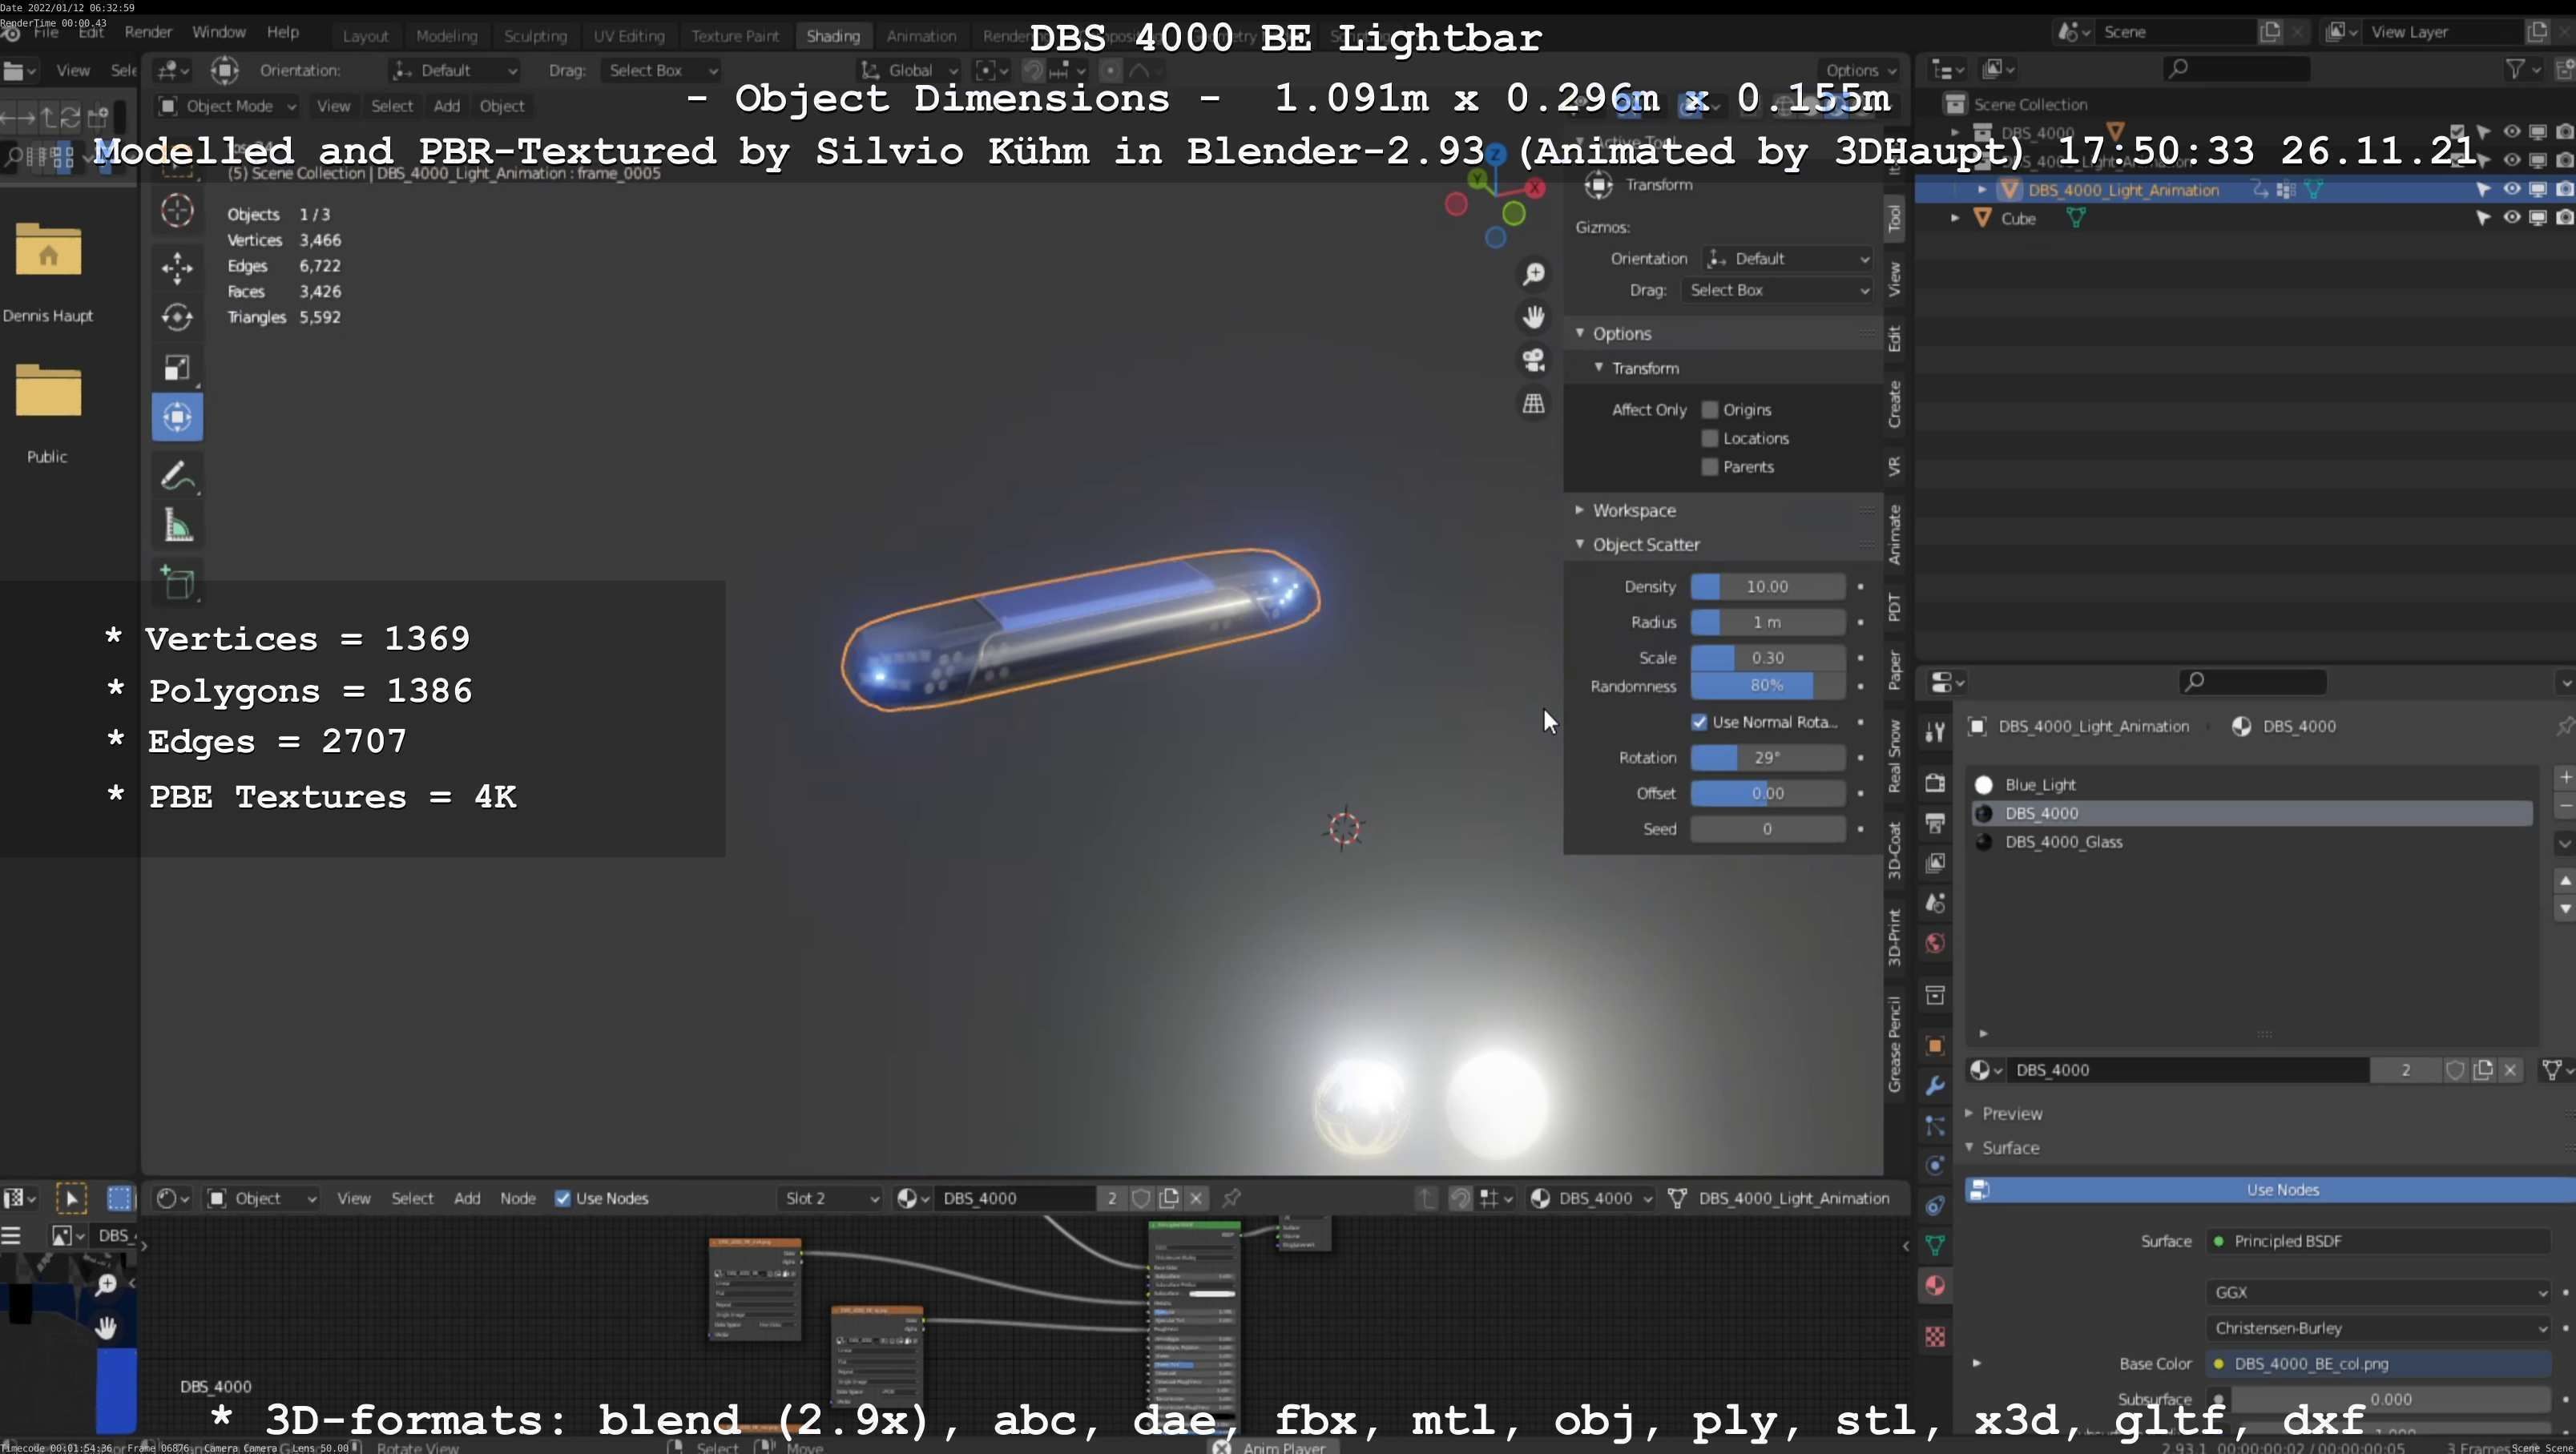
Task: Select the DBS_4000_Glass material slot
Action: coord(2251,842)
